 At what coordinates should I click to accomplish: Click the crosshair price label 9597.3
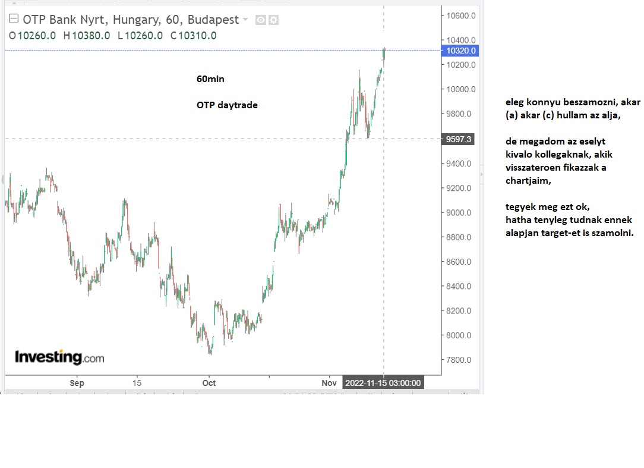tap(459, 139)
